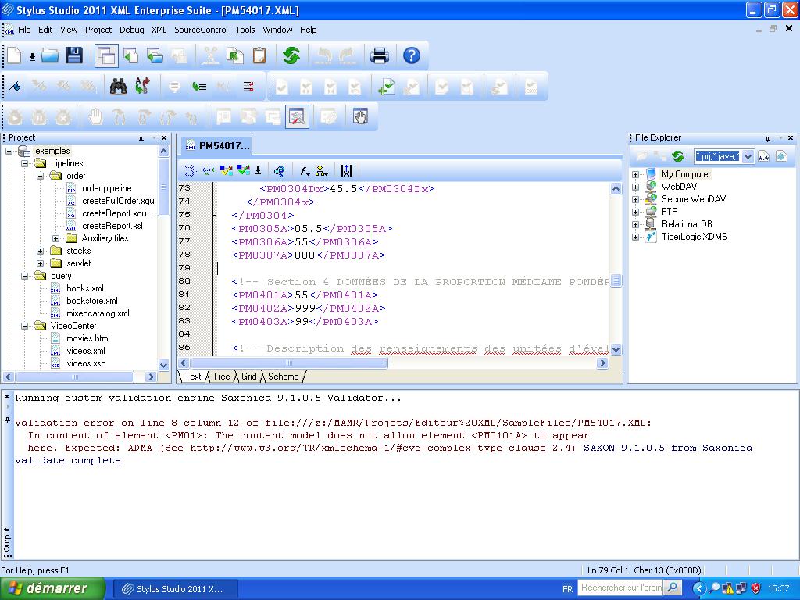The width and height of the screenshot is (800, 600).
Task: Click the schema tree diagram editor icon
Action: (x=321, y=170)
